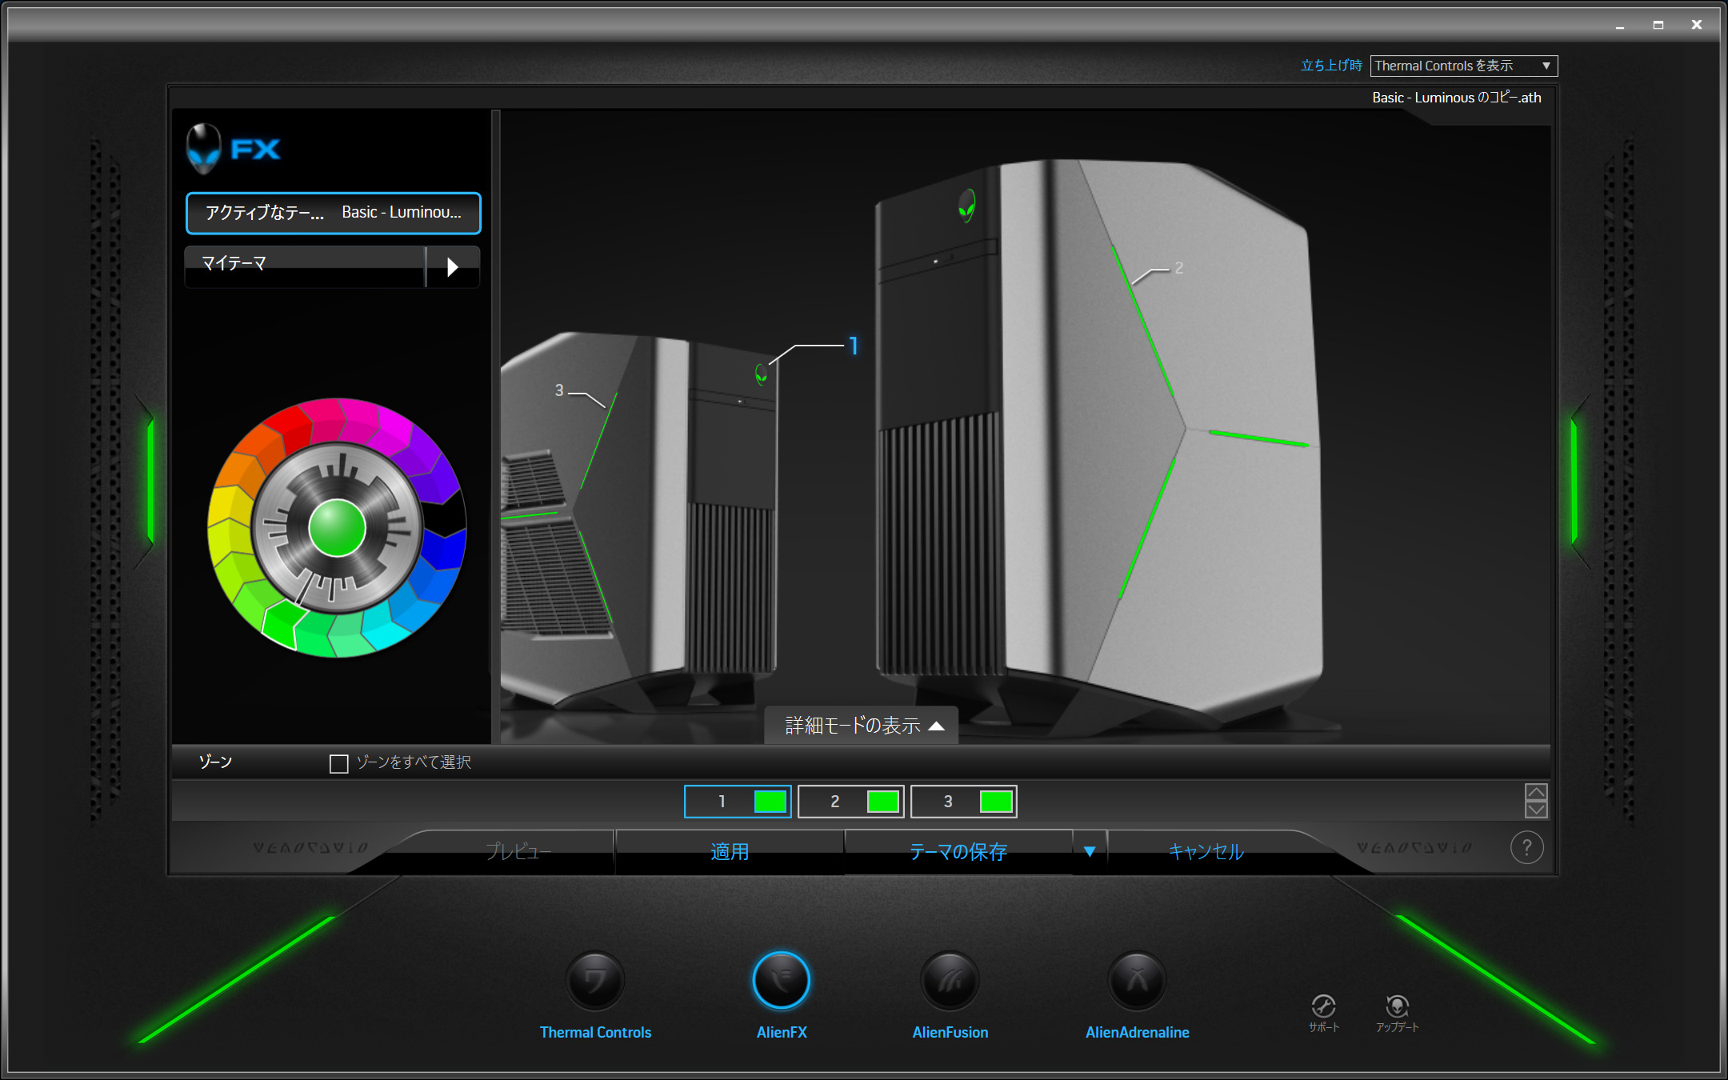The width and height of the screenshot is (1728, 1080).
Task: Enable the select all zones checkbox
Action: (x=339, y=763)
